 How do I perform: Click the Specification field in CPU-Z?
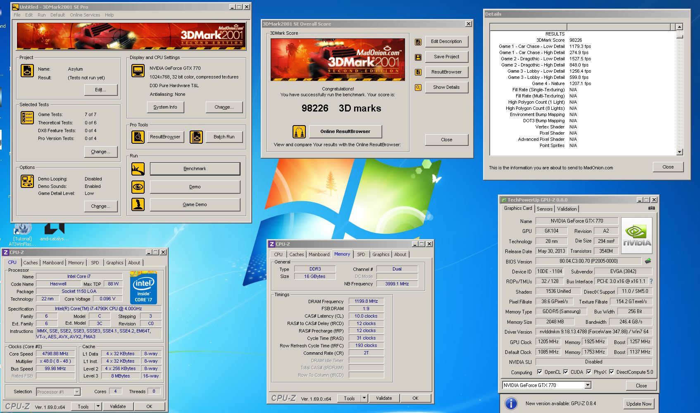(x=98, y=309)
